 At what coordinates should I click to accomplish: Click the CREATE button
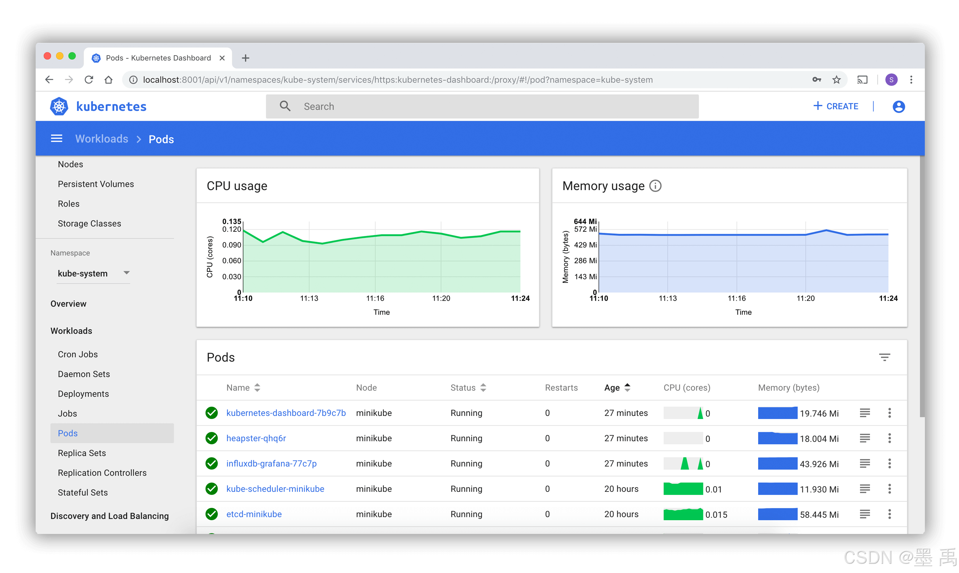coord(835,106)
